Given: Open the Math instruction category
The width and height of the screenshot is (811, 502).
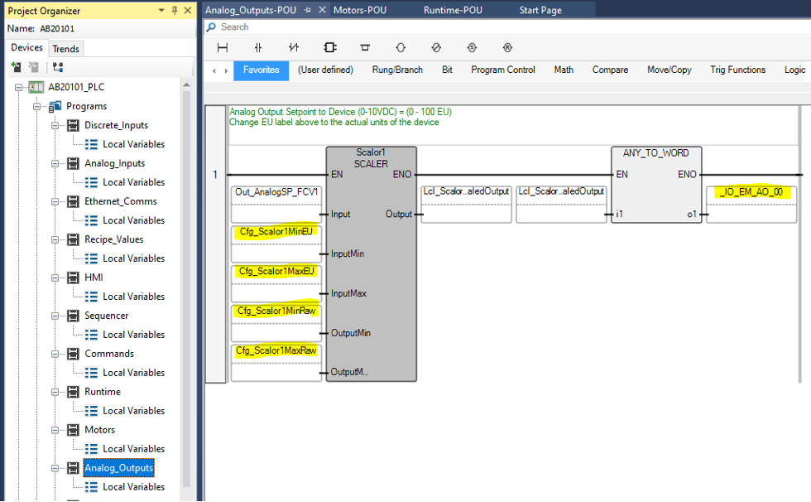Looking at the screenshot, I should (564, 70).
